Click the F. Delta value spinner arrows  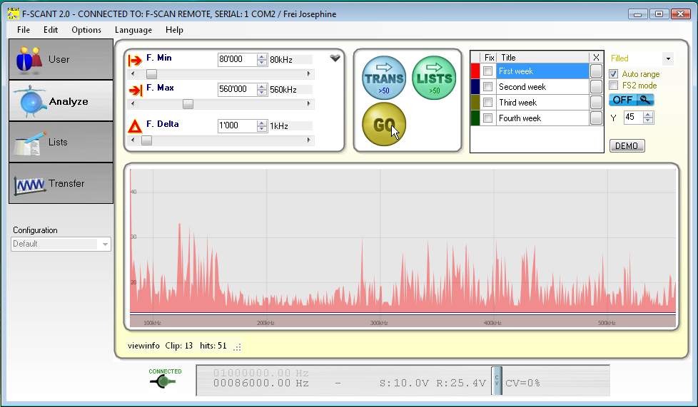coord(262,126)
